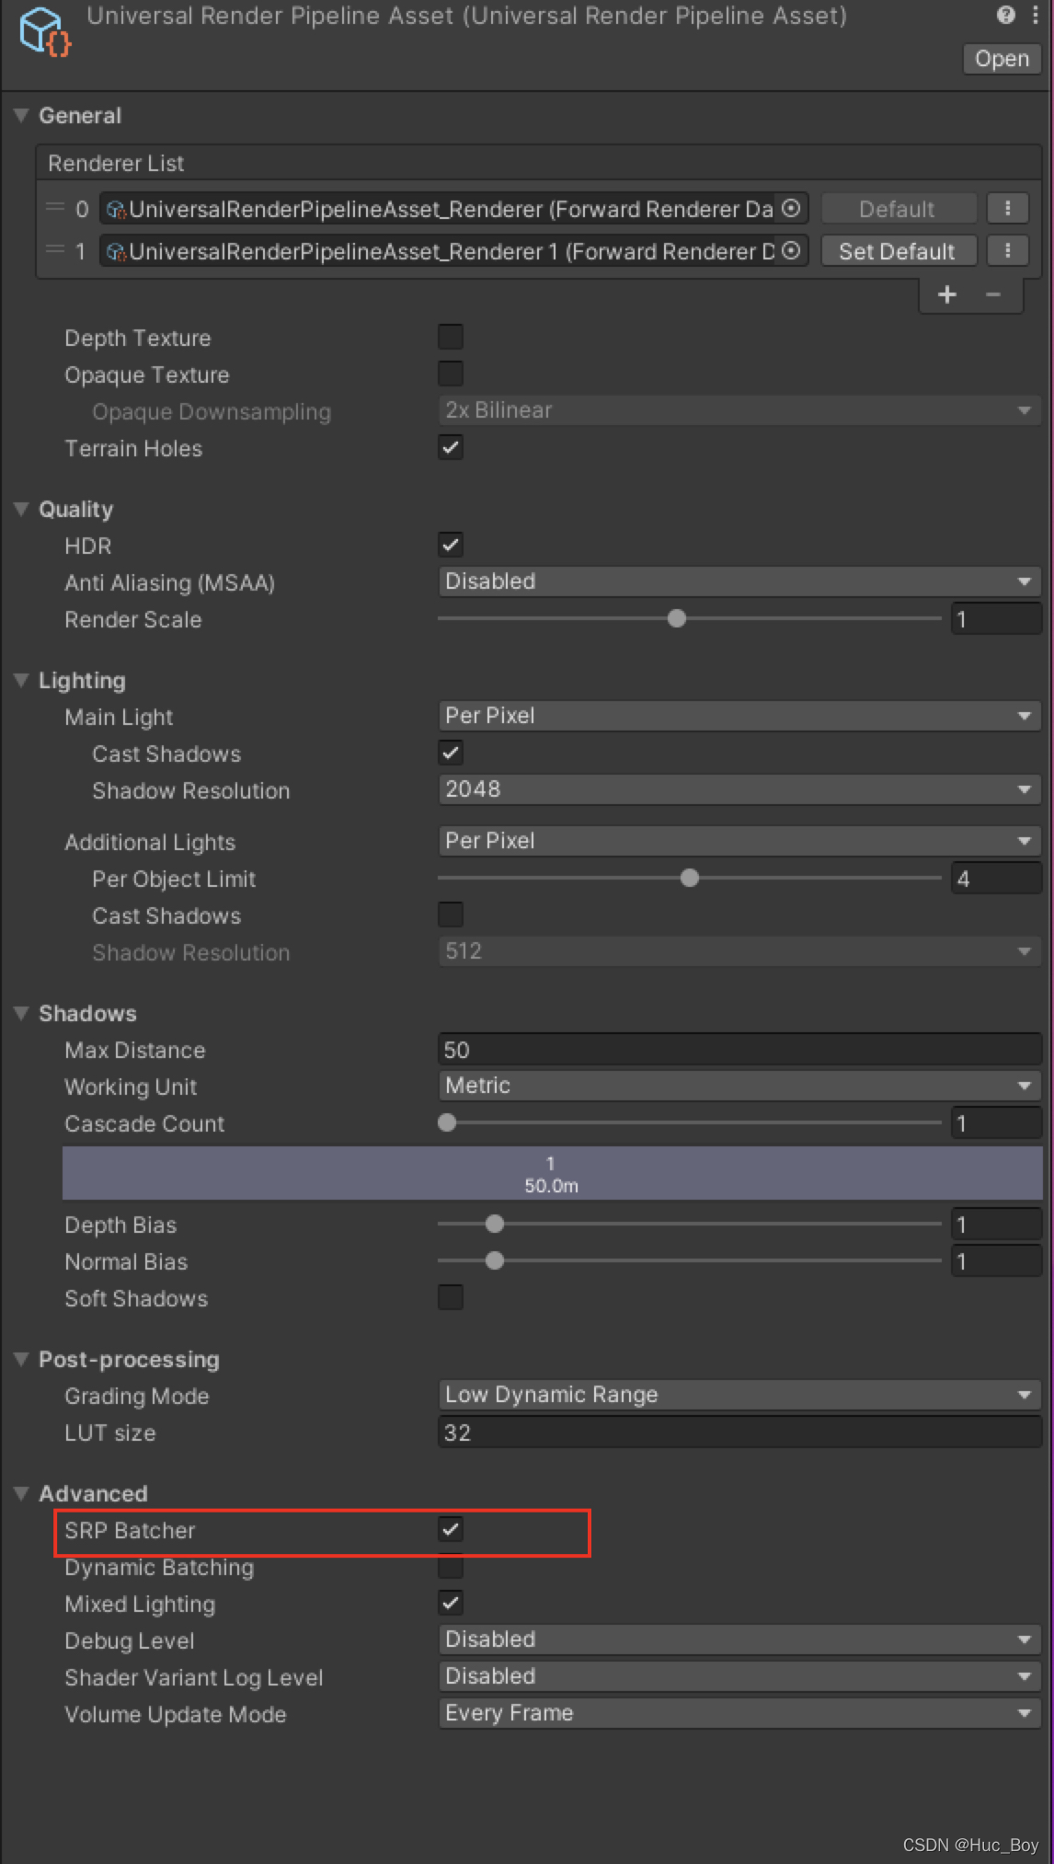
Task: Uncheck the SRP Batcher checkbox
Action: (451, 1529)
